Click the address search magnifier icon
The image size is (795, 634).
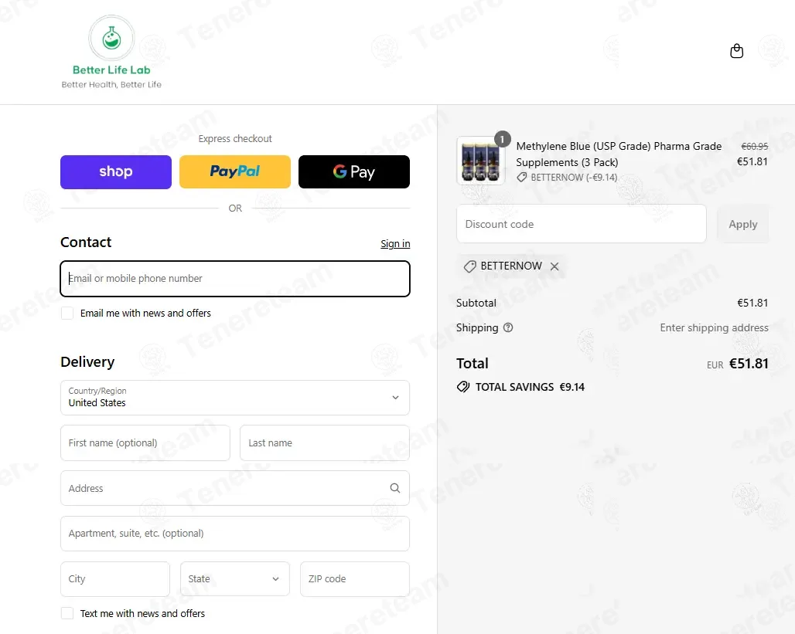(394, 488)
